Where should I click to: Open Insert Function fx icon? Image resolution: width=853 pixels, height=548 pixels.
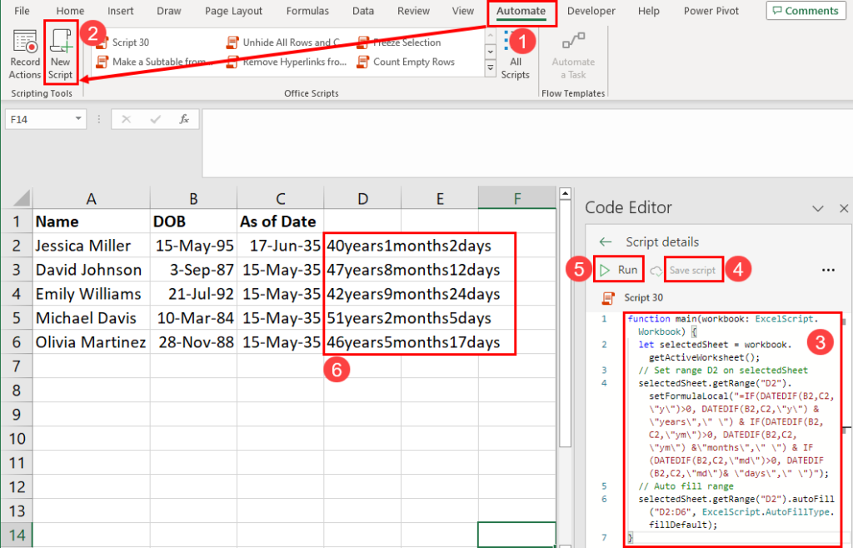click(x=184, y=119)
